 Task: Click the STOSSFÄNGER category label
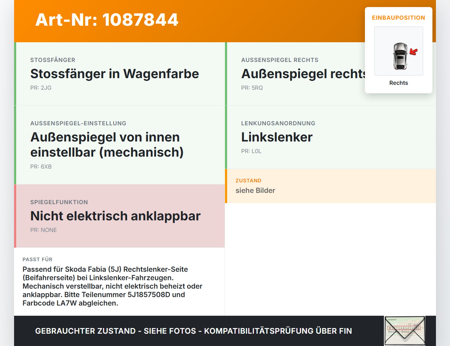pyautogui.click(x=53, y=60)
